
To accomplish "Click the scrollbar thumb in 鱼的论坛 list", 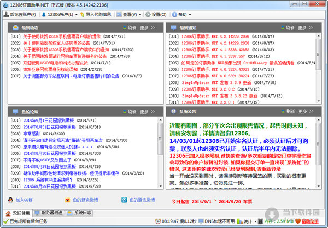I will click(160, 139).
